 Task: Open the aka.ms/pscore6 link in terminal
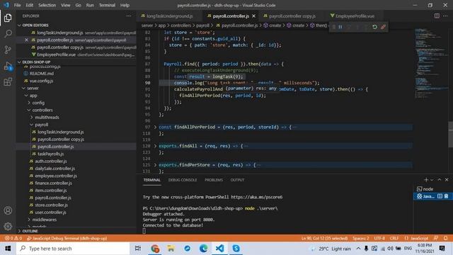[x=257, y=197]
